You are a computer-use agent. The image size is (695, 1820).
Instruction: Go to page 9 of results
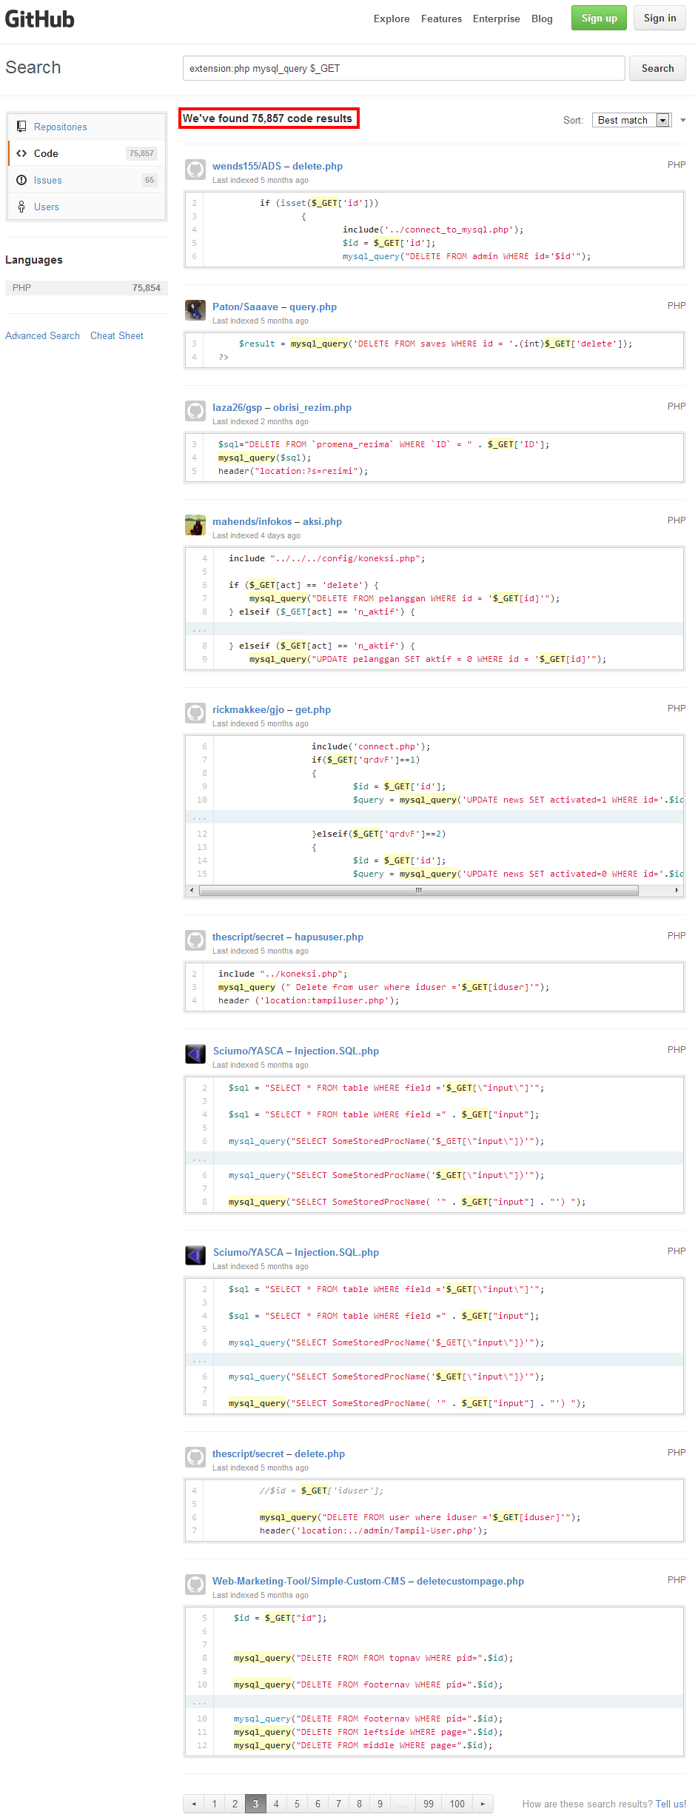pos(380,1804)
